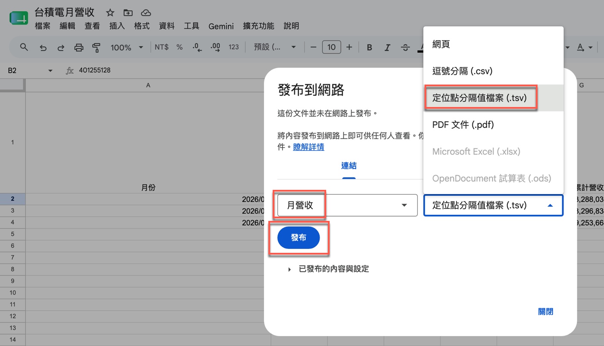Image resolution: width=604 pixels, height=346 pixels.
Task: Undo the last action
Action: point(43,47)
